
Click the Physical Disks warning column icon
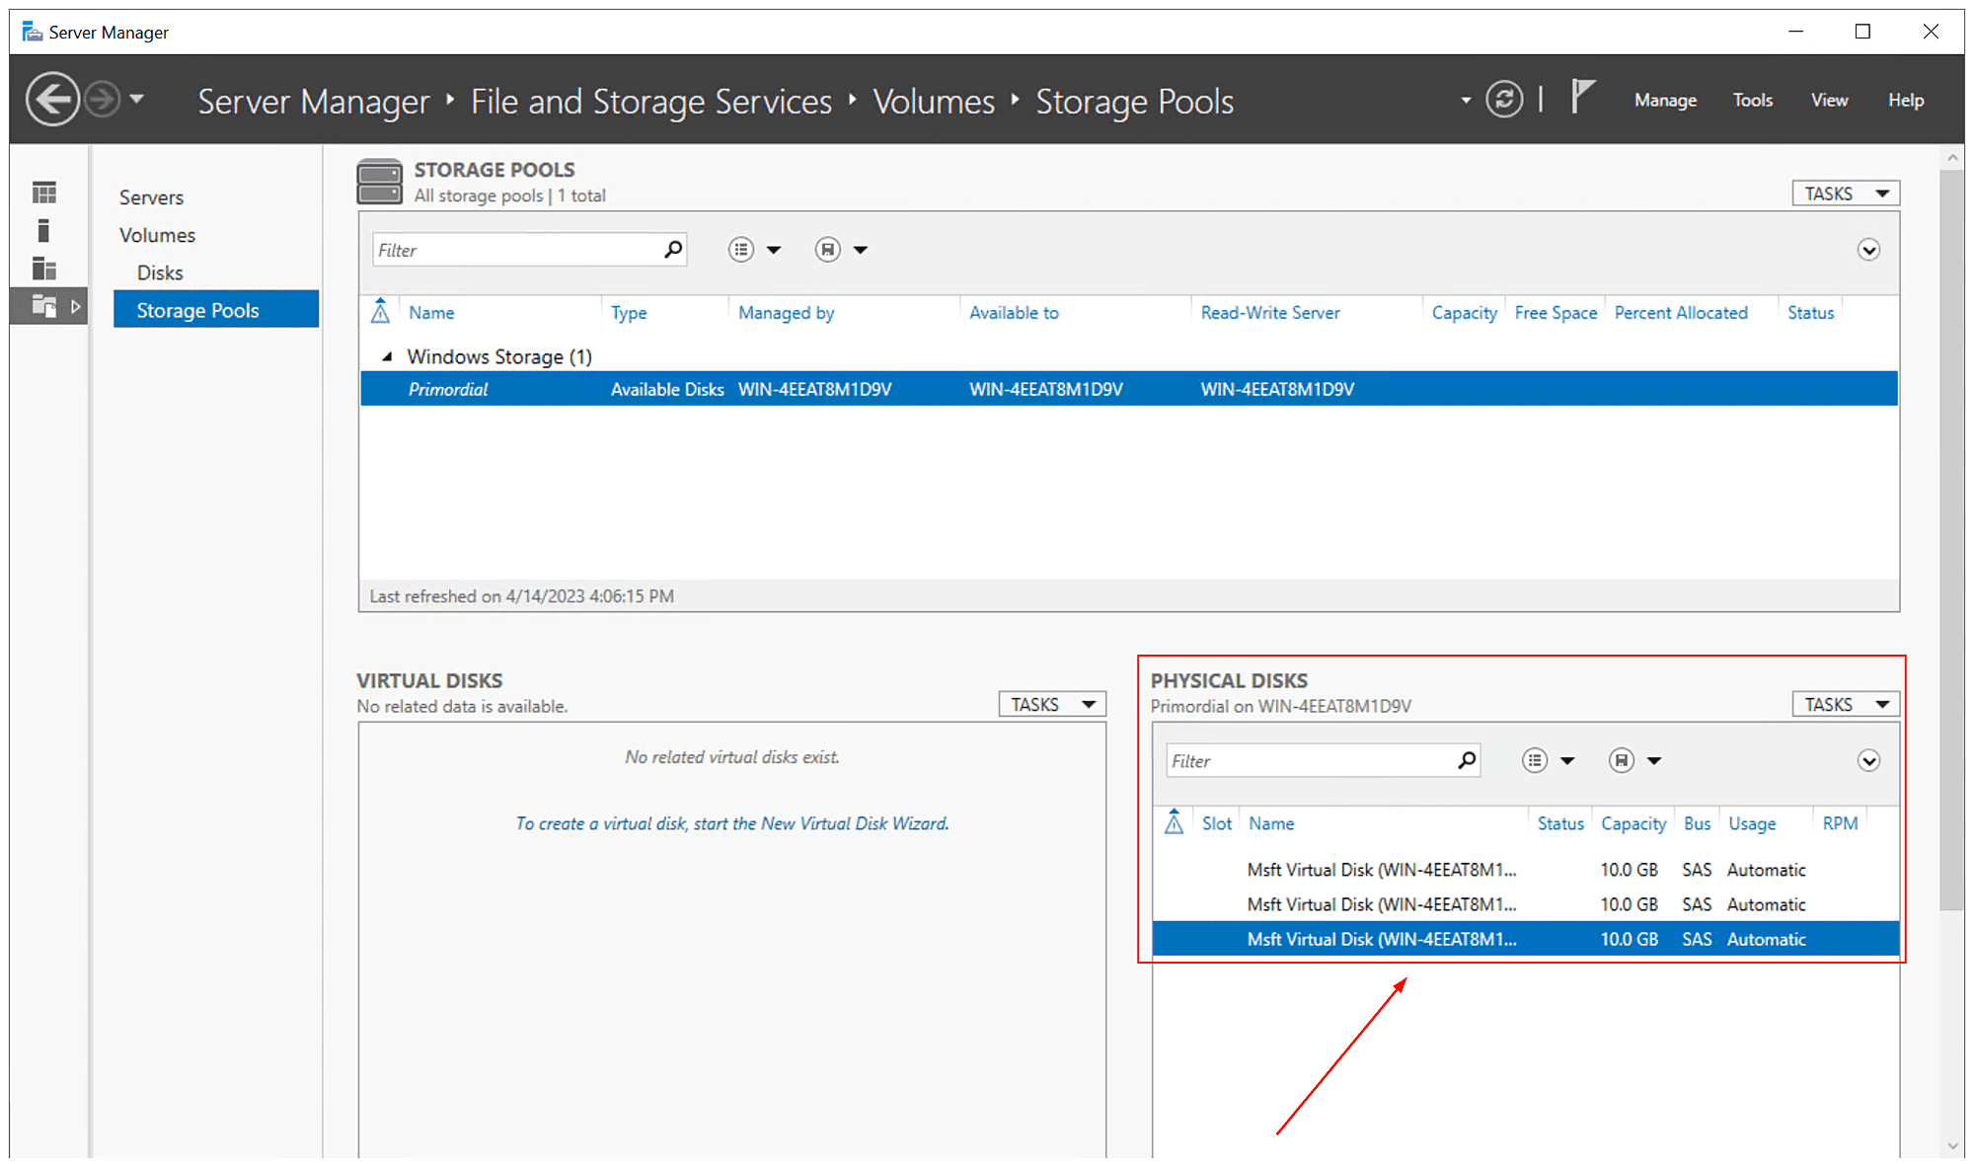click(x=1174, y=822)
